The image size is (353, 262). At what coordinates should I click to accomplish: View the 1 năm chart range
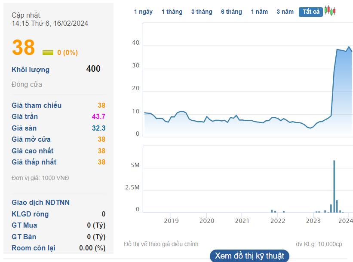[x=258, y=12]
